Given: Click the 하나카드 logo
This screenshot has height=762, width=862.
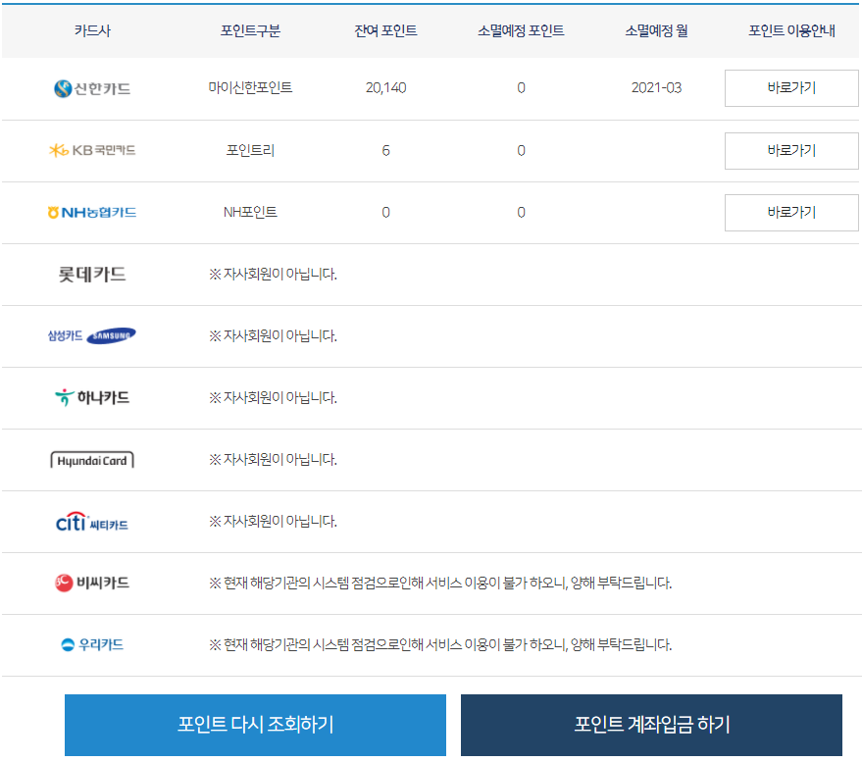Looking at the screenshot, I should pyautogui.click(x=92, y=397).
